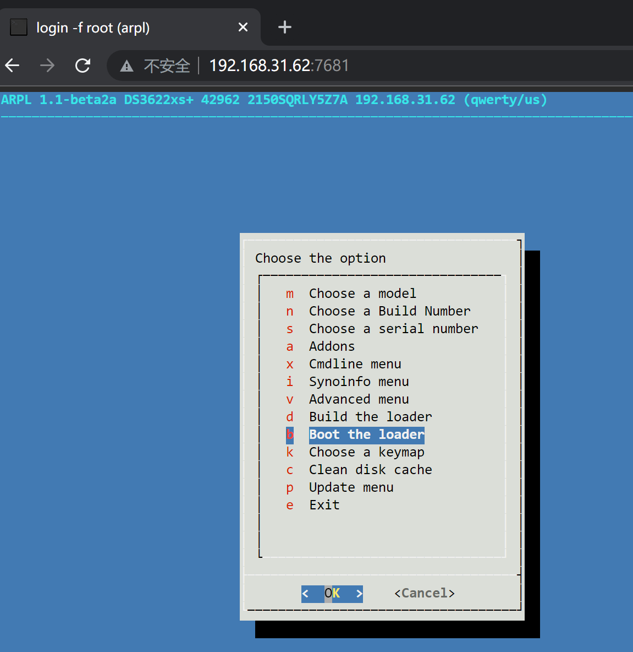Open the Advanced menu
633x652 pixels.
(359, 399)
